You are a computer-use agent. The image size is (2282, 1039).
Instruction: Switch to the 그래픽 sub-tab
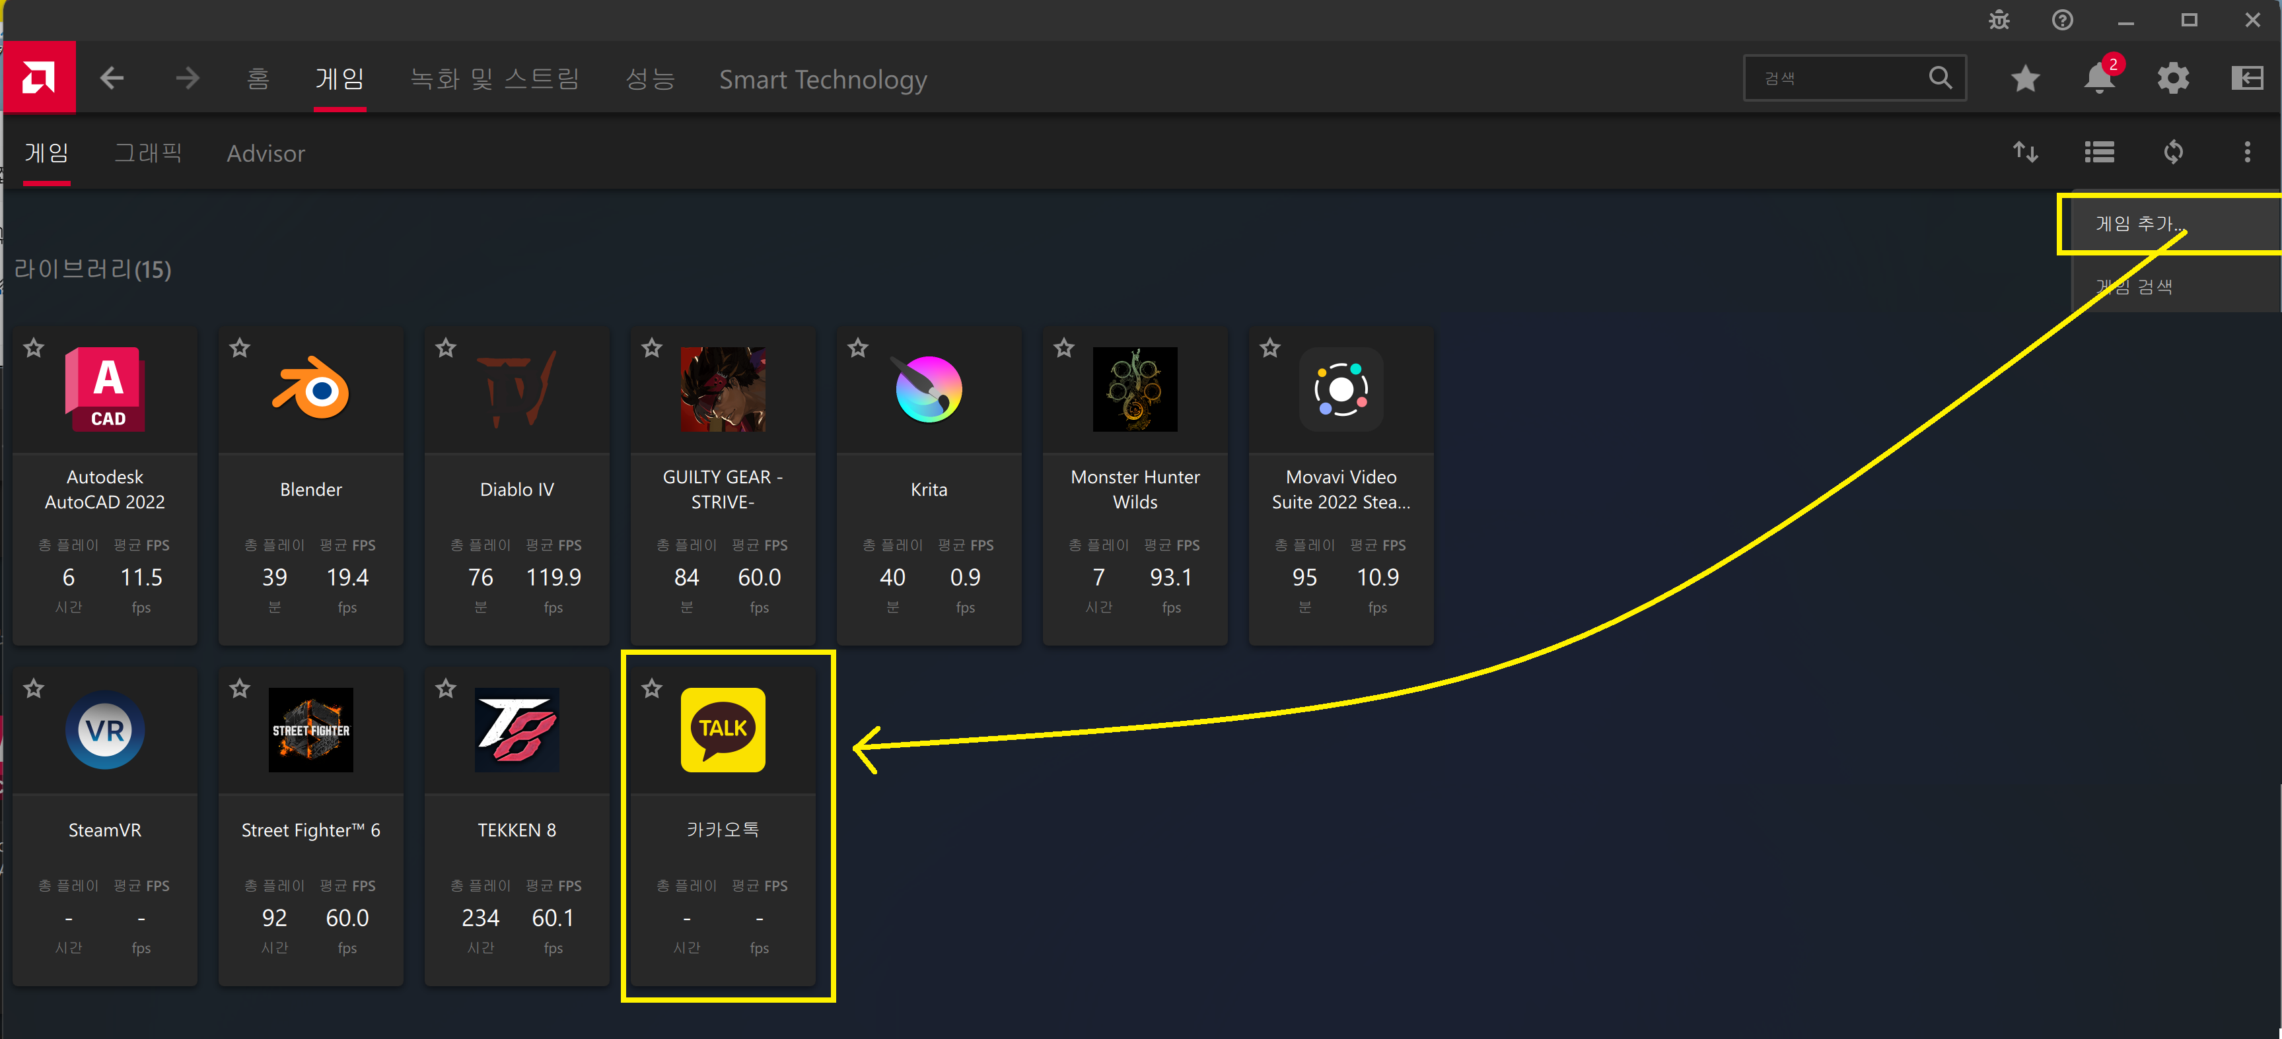click(148, 153)
